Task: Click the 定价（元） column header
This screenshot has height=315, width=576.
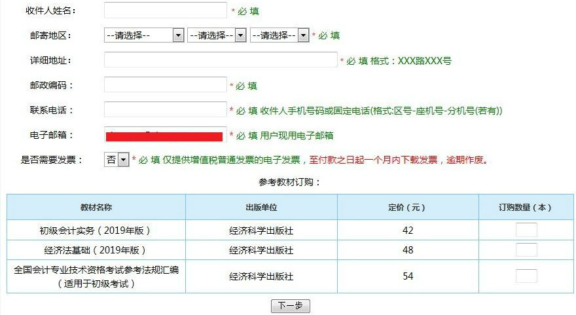Action: [x=407, y=208]
